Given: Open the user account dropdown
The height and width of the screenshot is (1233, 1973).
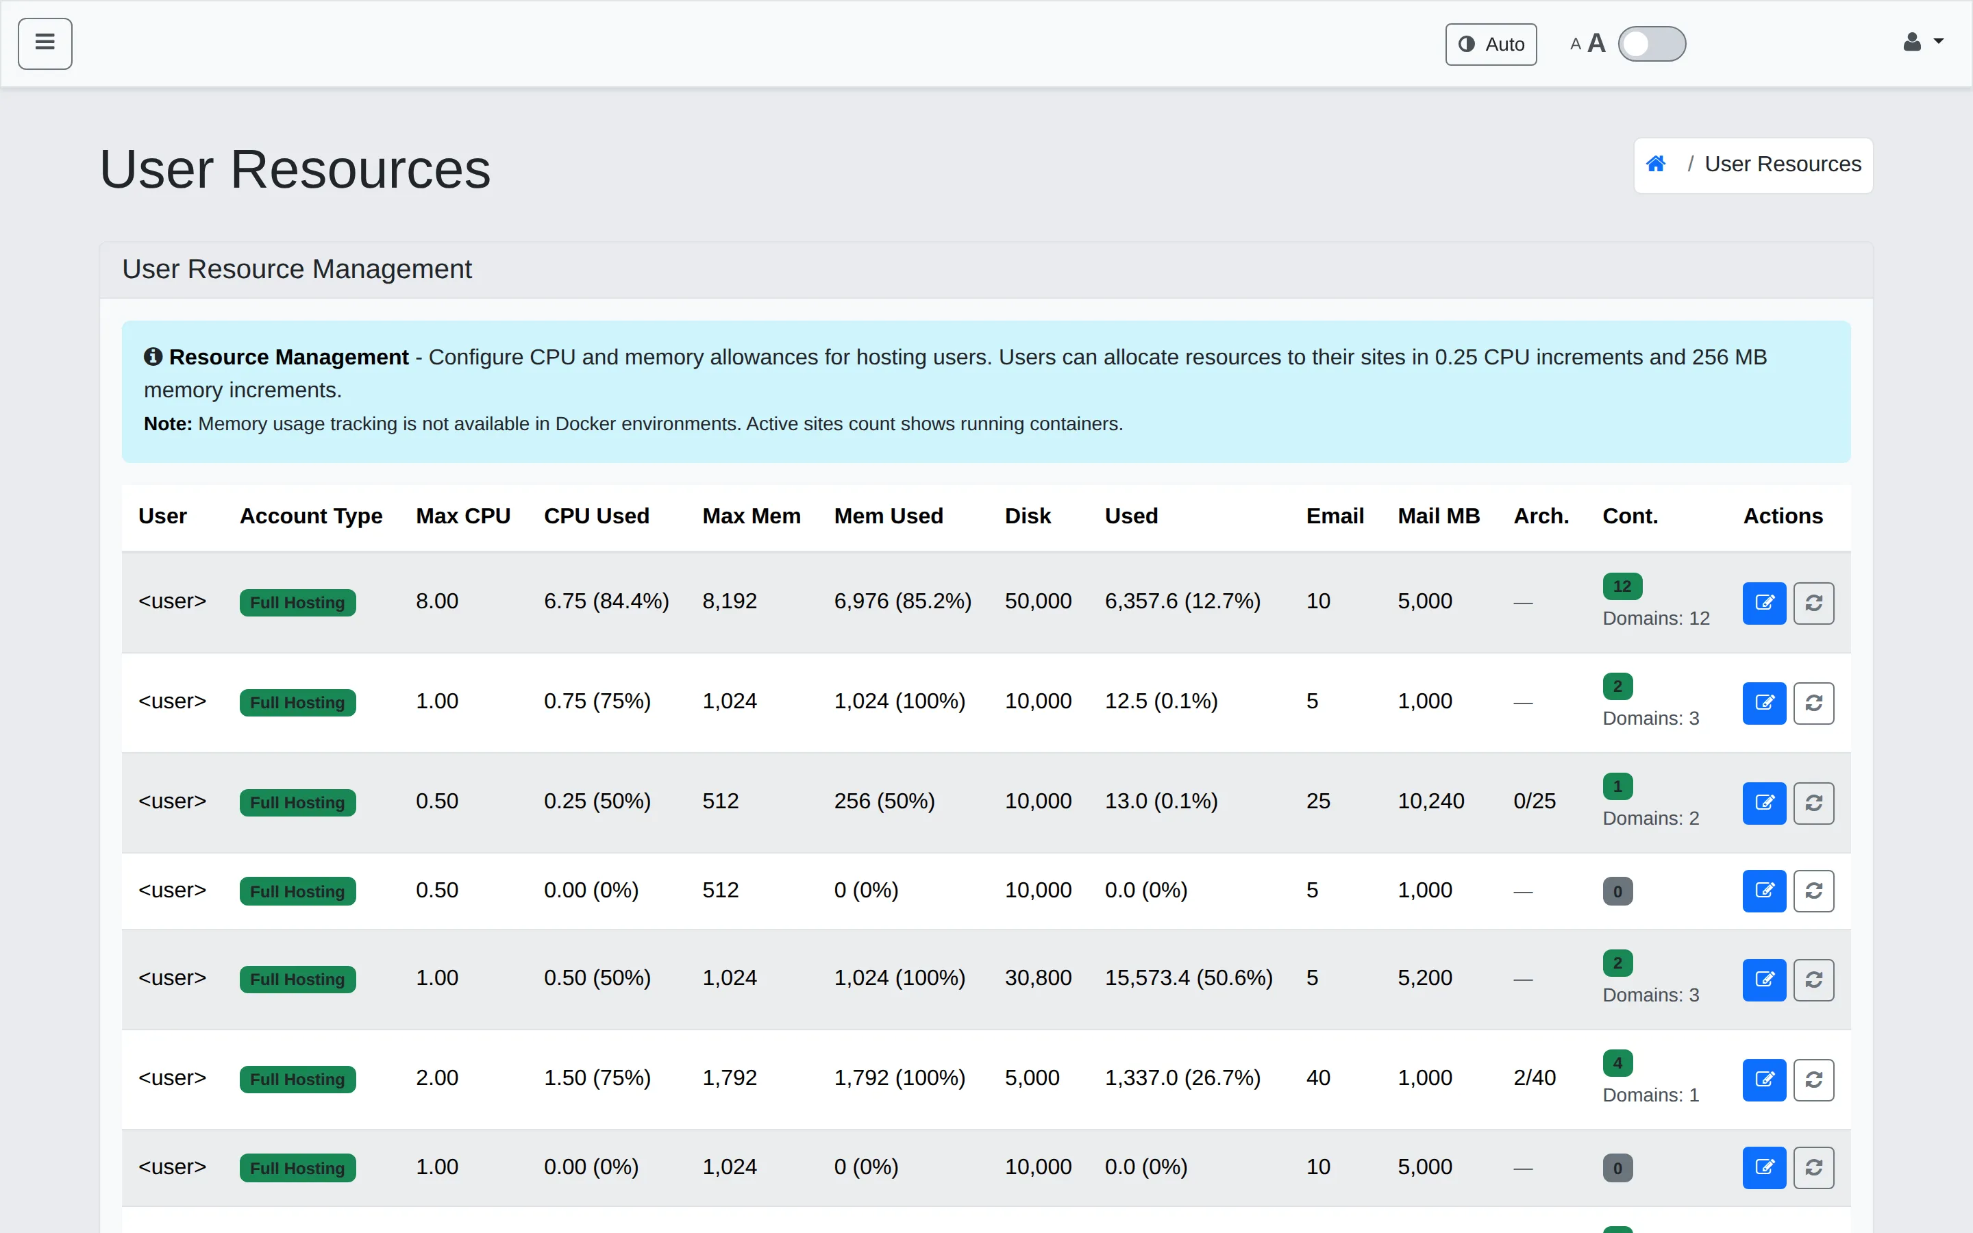Looking at the screenshot, I should click(x=1922, y=42).
